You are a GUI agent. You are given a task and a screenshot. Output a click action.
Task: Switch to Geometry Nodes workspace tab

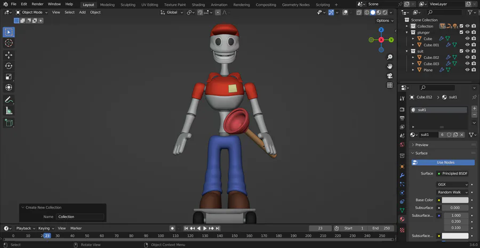[295, 5]
